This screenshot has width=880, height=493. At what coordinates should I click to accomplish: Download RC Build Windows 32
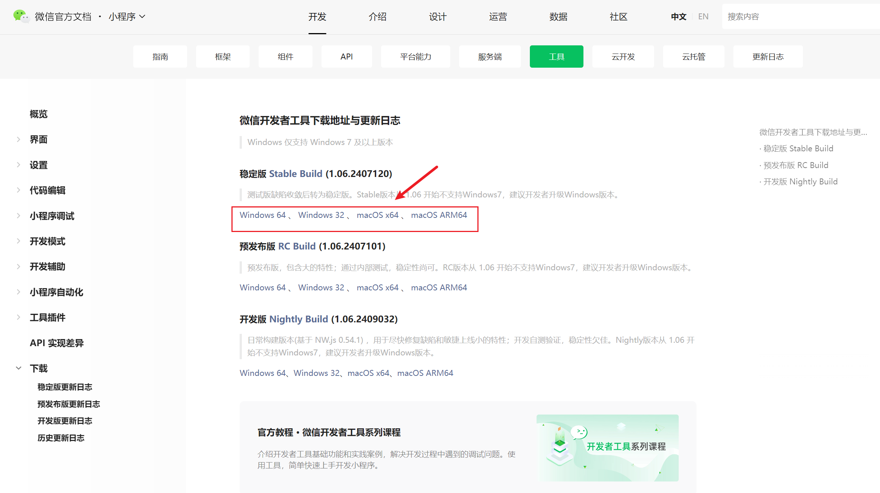[x=321, y=287]
